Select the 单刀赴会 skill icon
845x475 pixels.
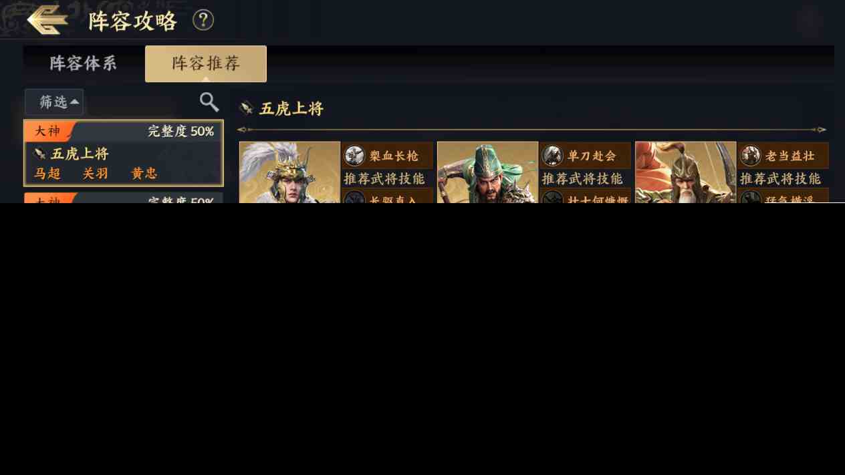tap(552, 156)
